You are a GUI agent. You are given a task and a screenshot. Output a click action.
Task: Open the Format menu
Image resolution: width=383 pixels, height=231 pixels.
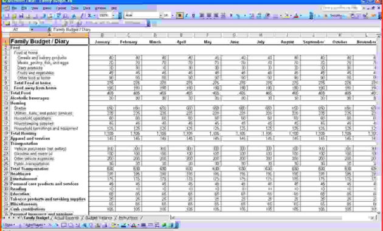[x=61, y=9]
